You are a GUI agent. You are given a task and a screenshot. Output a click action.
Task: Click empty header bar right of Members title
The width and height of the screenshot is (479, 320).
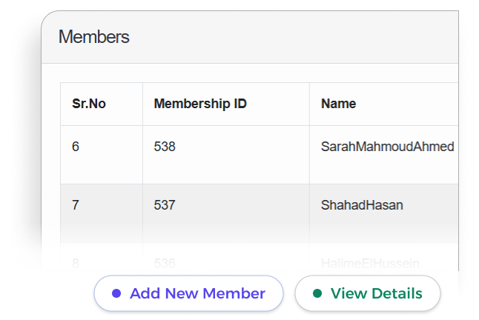(x=297, y=37)
